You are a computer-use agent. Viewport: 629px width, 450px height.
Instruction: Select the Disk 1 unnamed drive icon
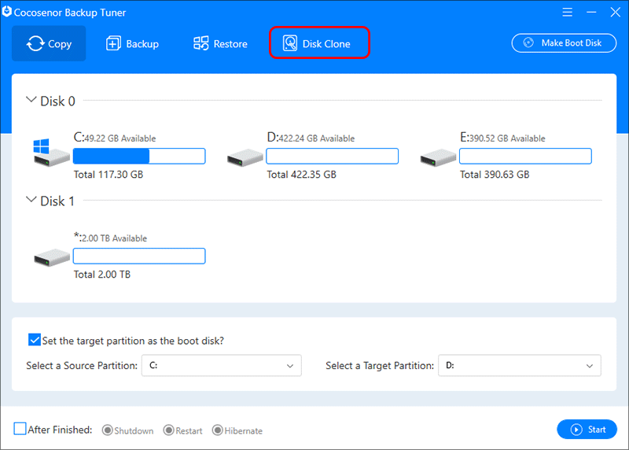click(52, 257)
